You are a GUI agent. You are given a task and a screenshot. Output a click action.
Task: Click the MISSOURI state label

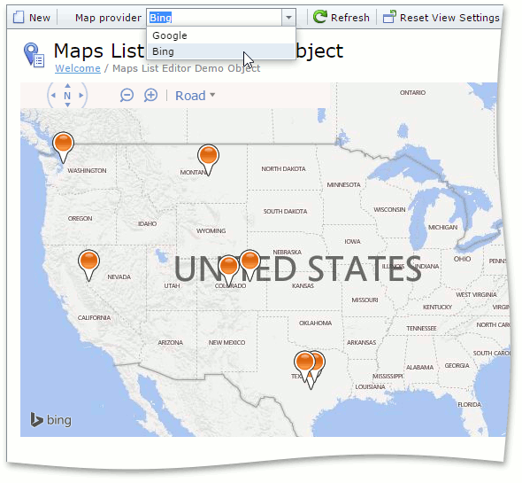[x=365, y=300]
